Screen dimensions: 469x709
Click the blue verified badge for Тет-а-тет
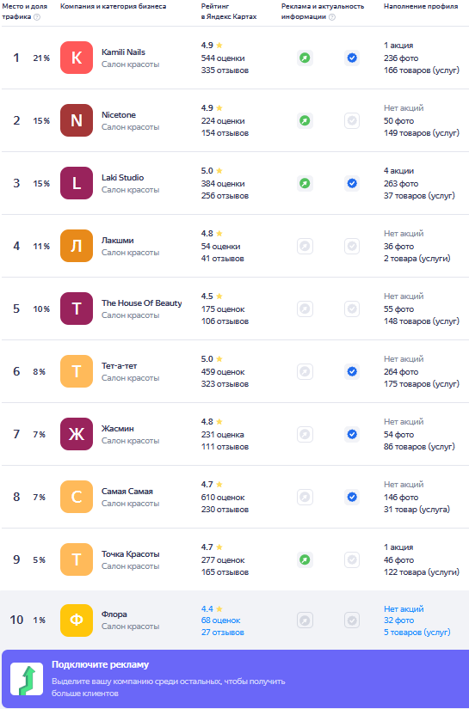[x=352, y=371]
